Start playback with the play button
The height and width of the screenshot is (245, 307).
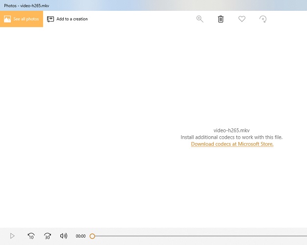(x=12, y=236)
